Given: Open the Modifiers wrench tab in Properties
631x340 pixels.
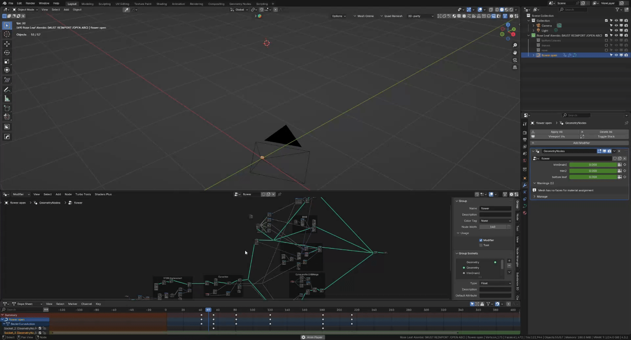Looking at the screenshot, I should point(525,185).
